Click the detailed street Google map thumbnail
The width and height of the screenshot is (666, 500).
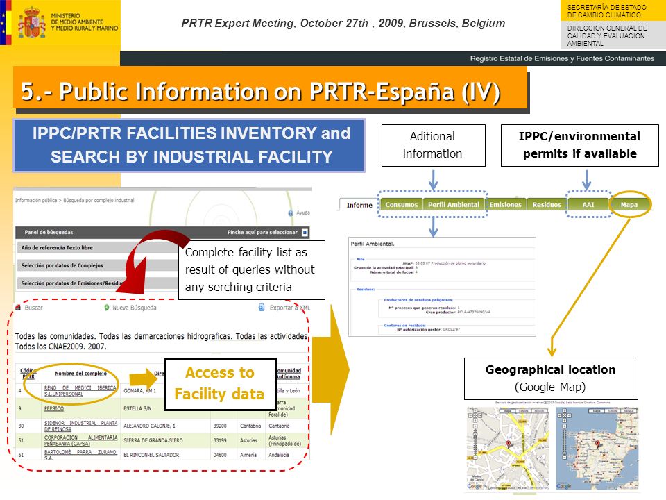tap(508, 449)
